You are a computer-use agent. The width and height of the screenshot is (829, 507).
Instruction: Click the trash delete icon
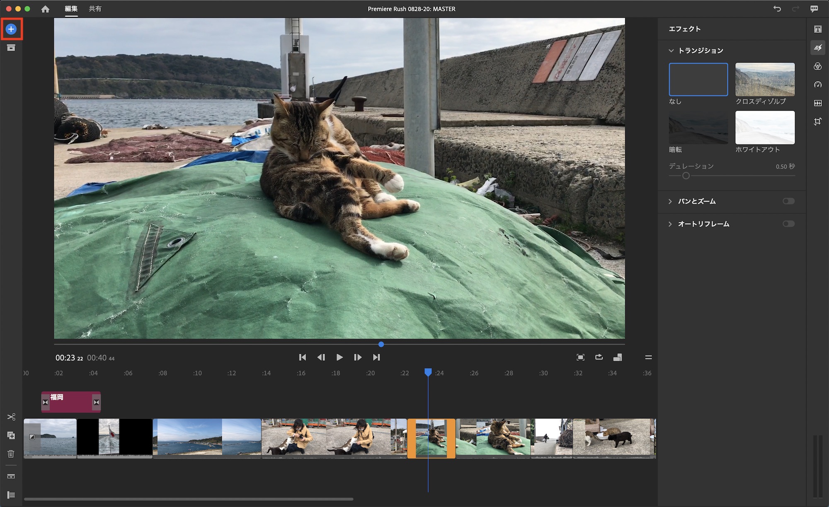point(11,454)
